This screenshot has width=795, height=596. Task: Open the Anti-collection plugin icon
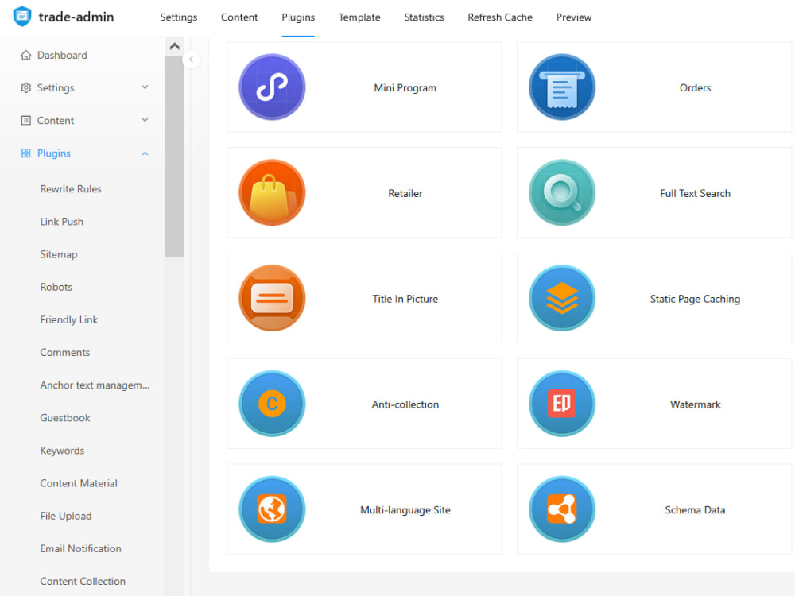pos(272,404)
